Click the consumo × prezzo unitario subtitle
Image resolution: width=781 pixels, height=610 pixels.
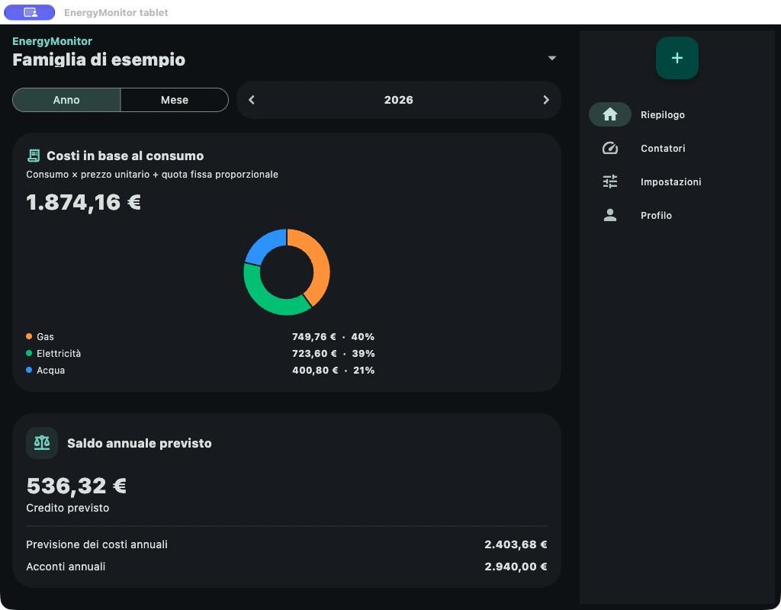click(x=152, y=175)
